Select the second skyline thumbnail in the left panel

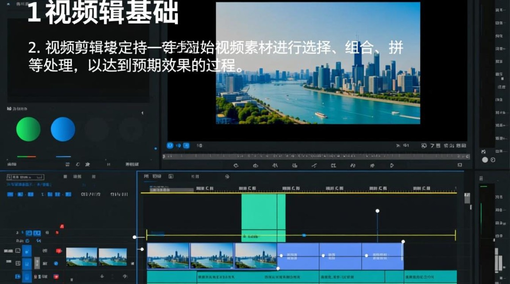click(113, 257)
